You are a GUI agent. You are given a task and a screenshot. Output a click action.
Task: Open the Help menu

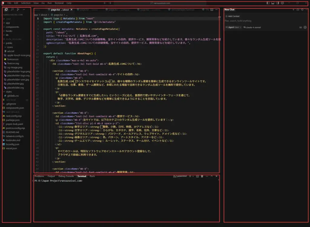pos(69,3)
